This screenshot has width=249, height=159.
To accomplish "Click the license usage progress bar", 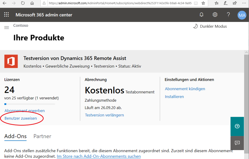I will 30,104.
